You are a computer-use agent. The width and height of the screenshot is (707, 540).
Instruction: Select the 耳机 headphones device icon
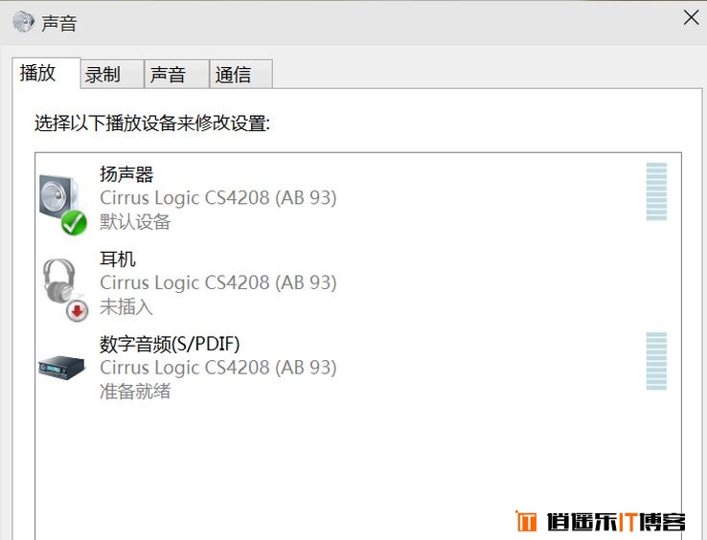(65, 289)
